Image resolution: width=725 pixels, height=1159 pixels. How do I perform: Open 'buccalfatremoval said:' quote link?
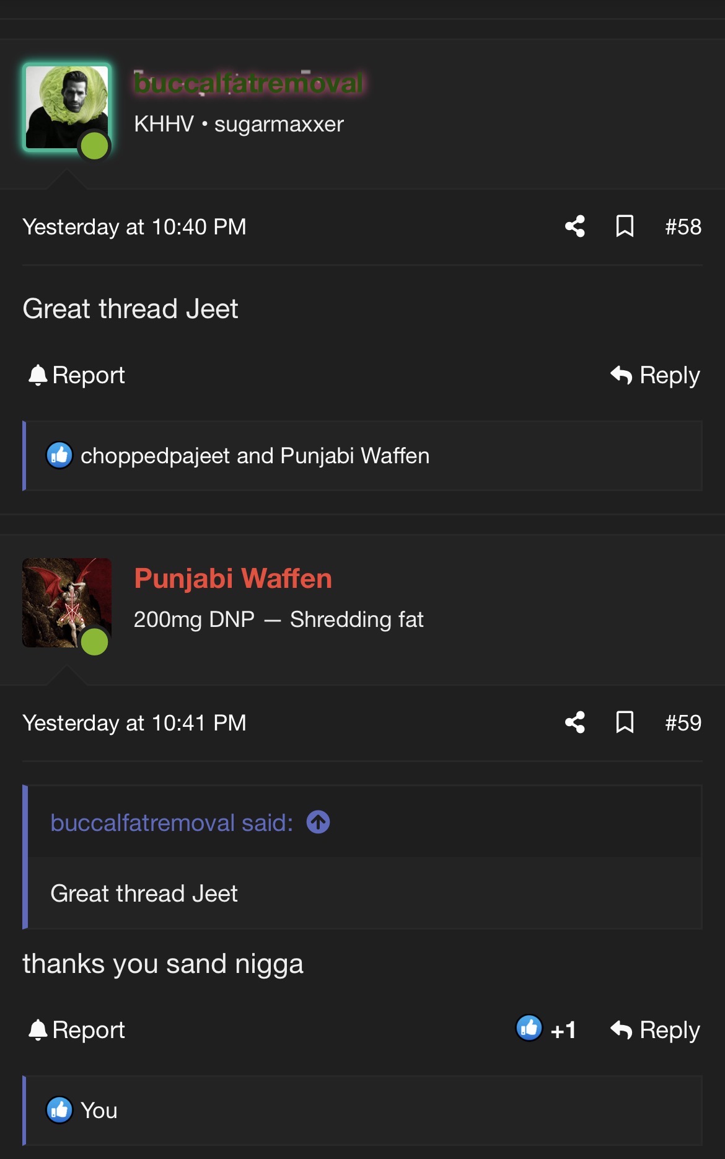pos(172,823)
